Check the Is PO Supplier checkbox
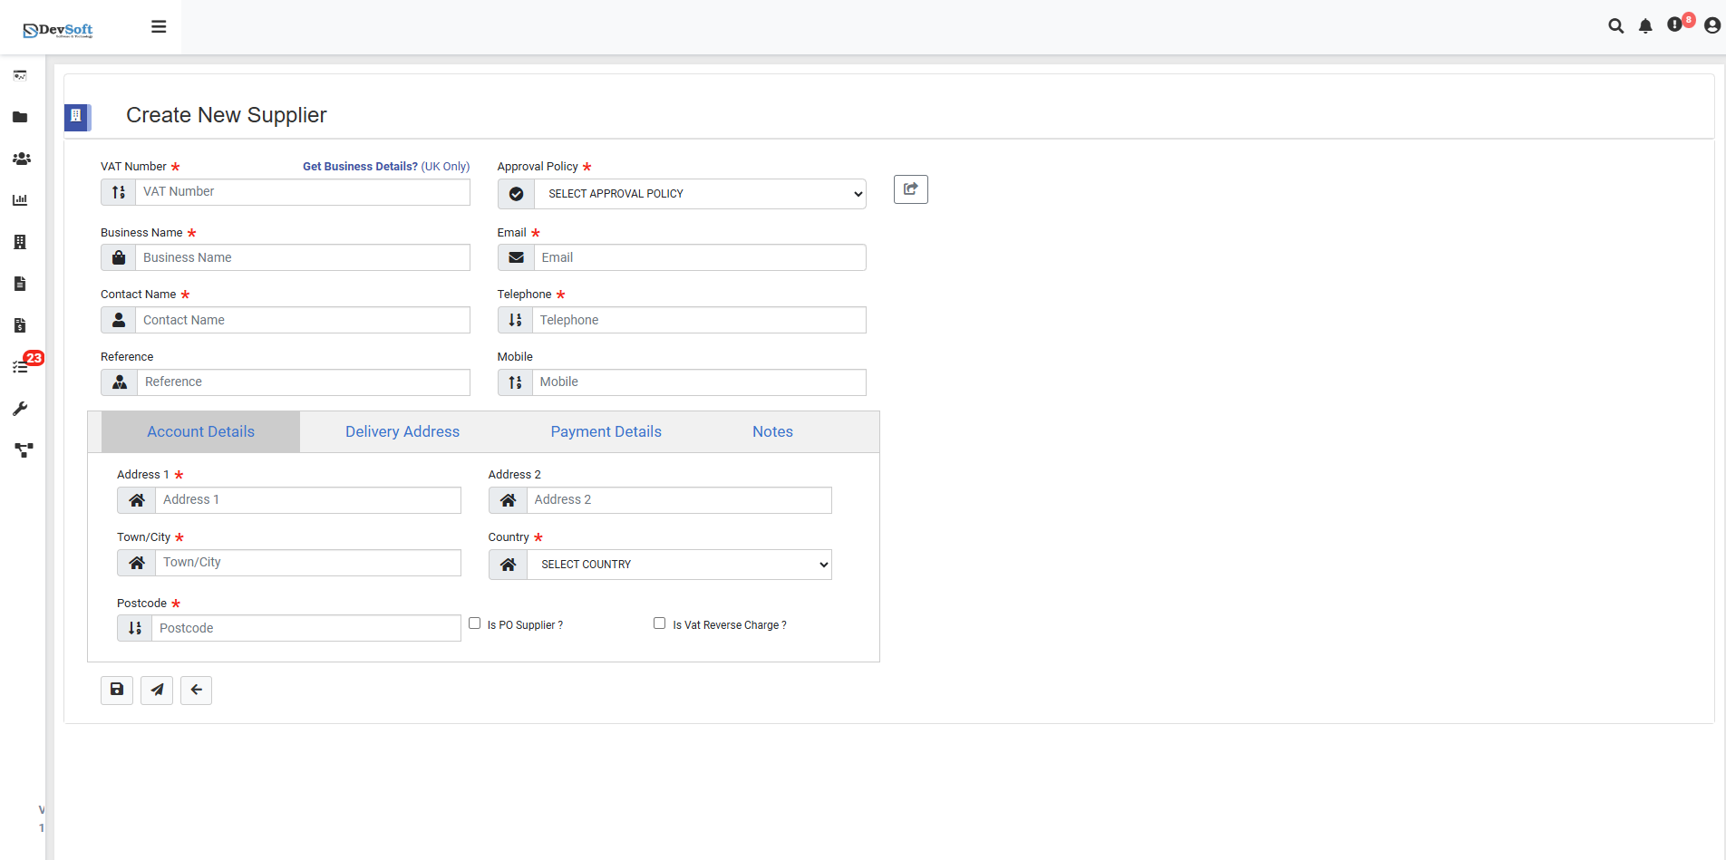 (x=474, y=623)
